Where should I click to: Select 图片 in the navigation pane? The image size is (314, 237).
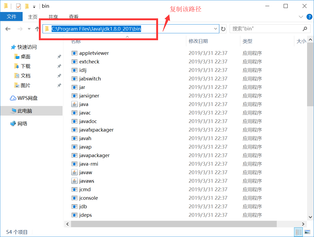point(26,85)
